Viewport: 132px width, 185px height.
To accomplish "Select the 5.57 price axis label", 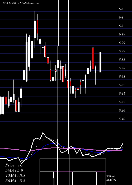I will (x=122, y=85).
